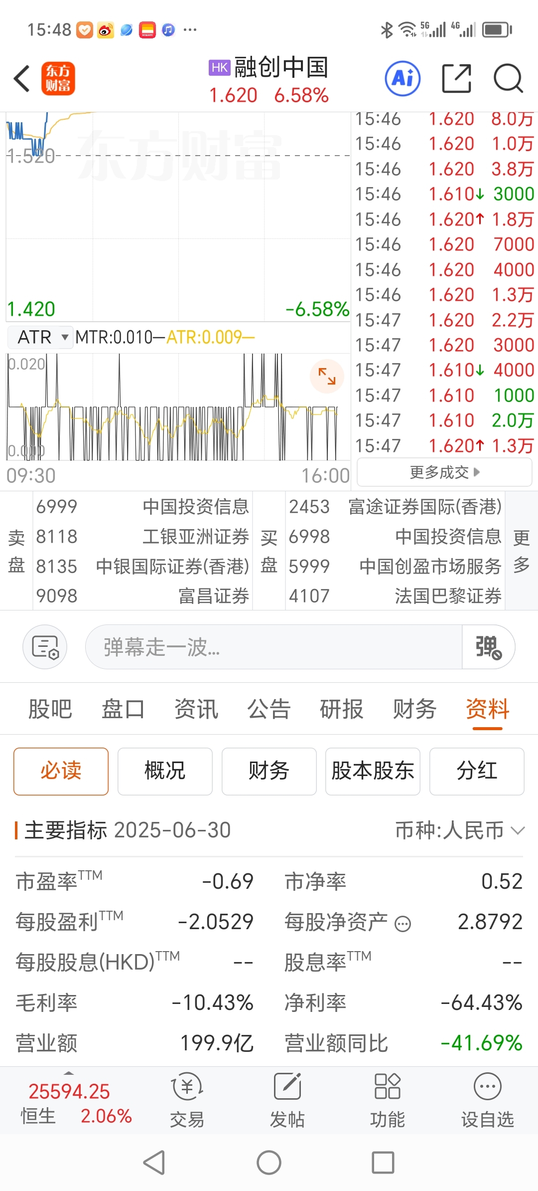Open the 东方财富 logo icon
The height and width of the screenshot is (1191, 538).
click(x=58, y=79)
